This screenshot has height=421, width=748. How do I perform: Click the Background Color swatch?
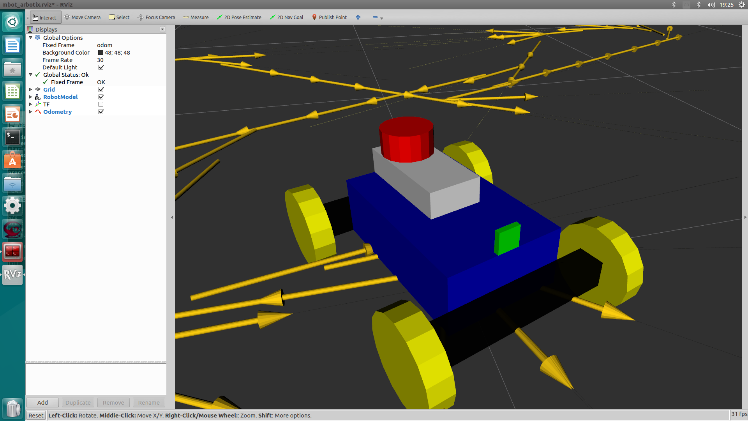click(101, 53)
